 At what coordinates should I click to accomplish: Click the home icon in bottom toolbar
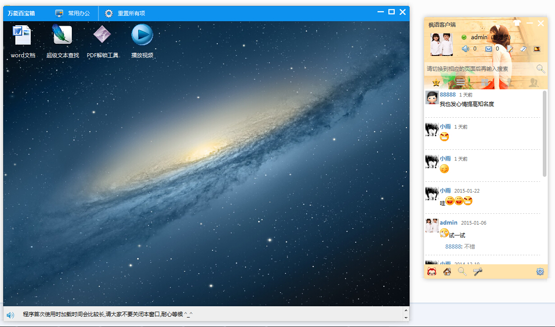click(447, 272)
